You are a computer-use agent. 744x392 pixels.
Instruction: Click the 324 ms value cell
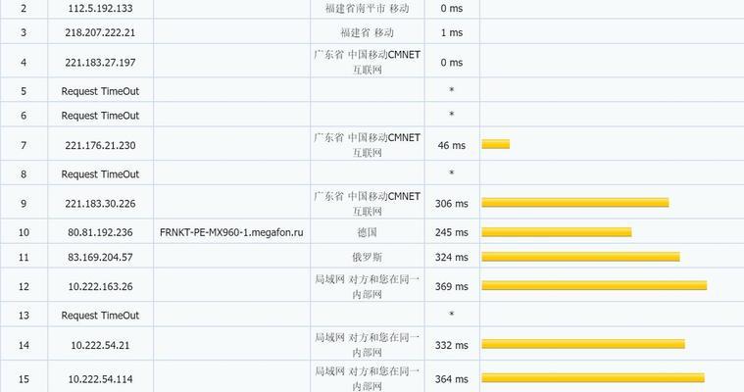pyautogui.click(x=452, y=257)
